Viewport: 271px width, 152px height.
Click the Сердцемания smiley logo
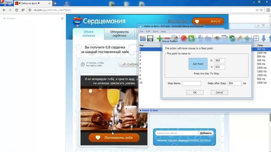tap(77, 22)
